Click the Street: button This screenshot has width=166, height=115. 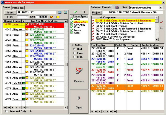pos(10,13)
